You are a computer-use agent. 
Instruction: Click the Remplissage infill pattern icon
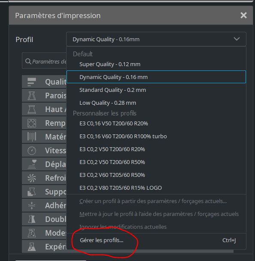pyautogui.click(x=32, y=123)
